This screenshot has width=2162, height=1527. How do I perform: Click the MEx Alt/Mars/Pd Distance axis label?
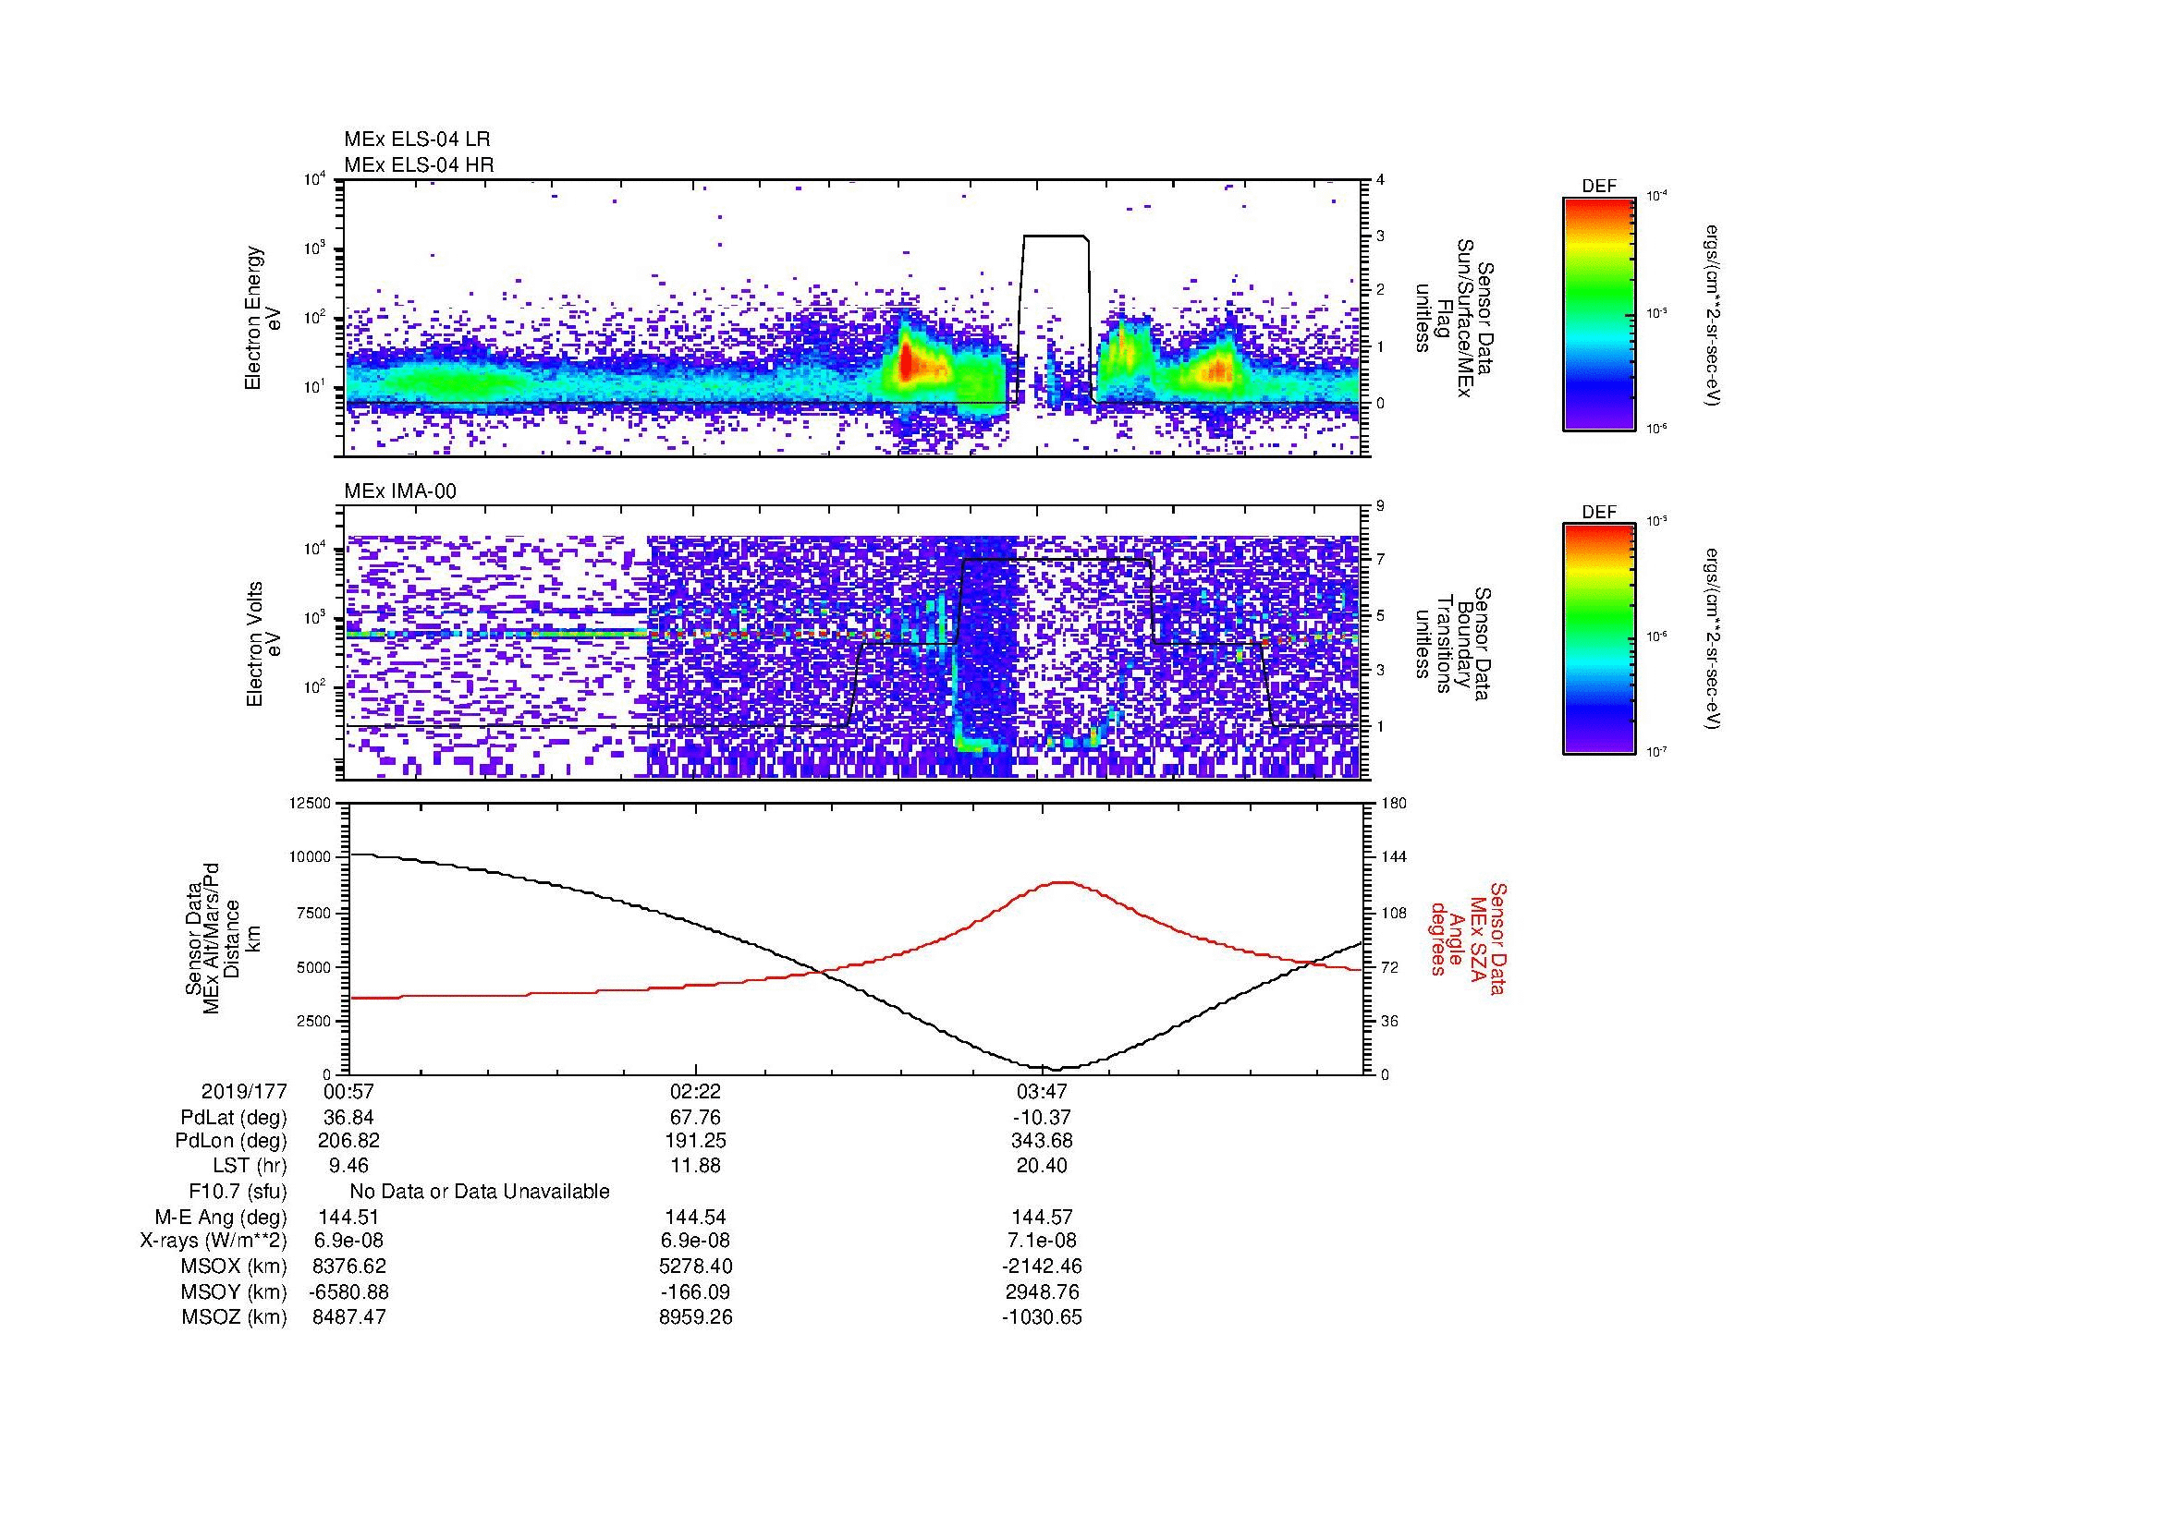pos(222,938)
